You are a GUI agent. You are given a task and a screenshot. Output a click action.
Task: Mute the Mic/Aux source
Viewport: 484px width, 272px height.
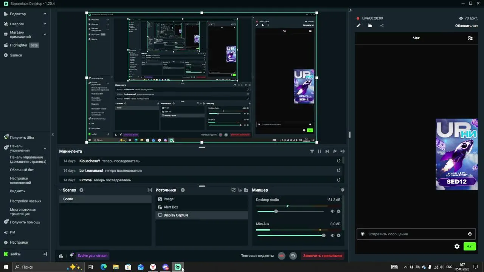[x=332, y=235]
